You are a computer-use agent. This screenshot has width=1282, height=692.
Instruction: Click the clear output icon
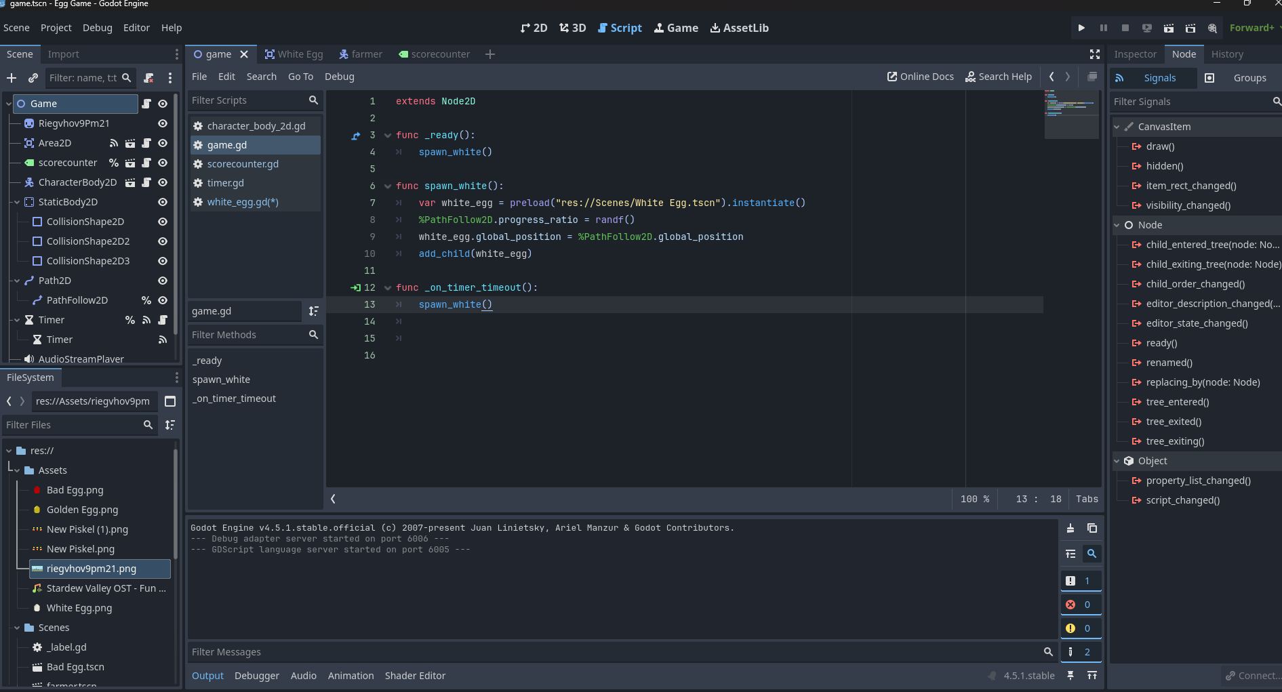[1070, 529]
